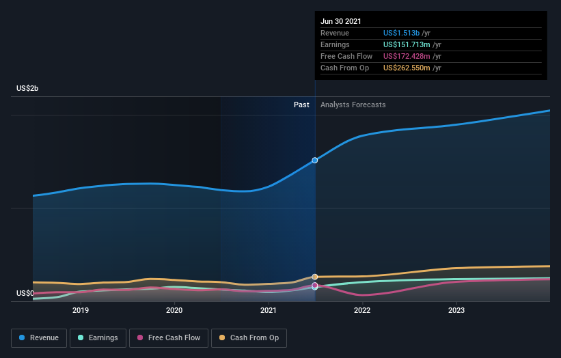Click the US$262.550m cash from op value
Viewport: 561px width, 358px height.
(407, 68)
